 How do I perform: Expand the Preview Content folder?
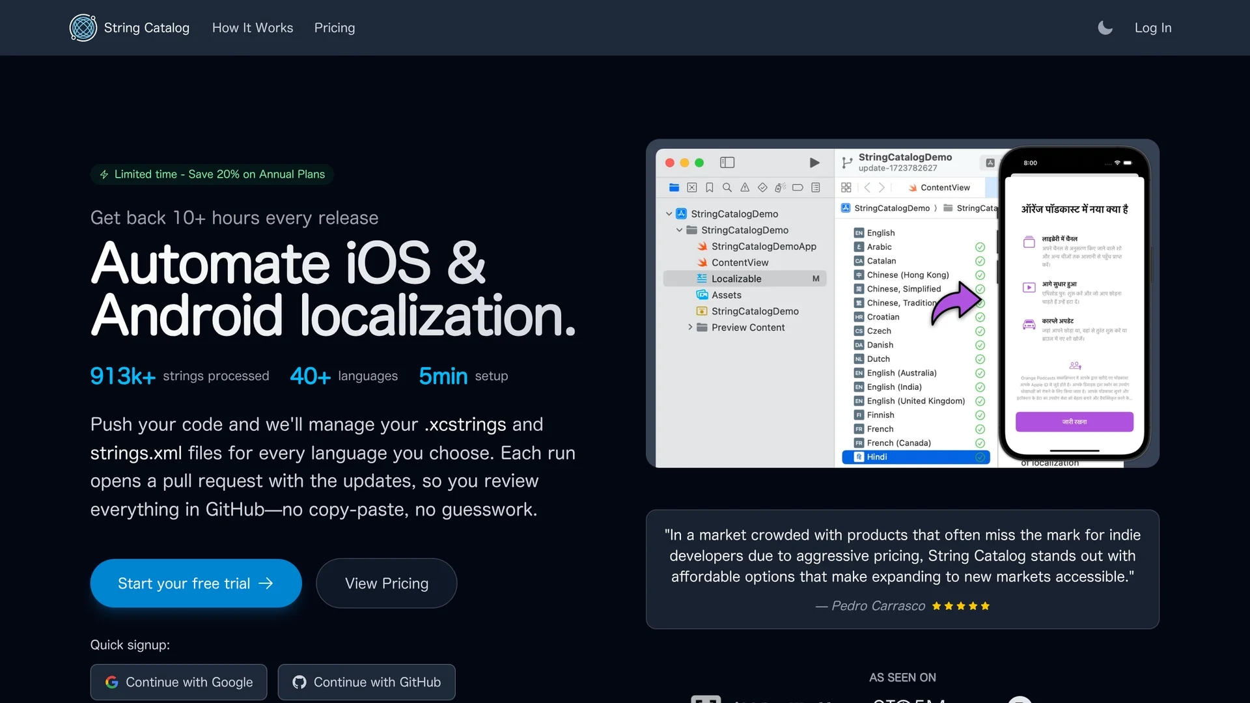coord(690,327)
